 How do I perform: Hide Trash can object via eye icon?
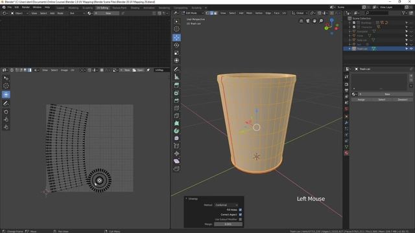point(411,49)
